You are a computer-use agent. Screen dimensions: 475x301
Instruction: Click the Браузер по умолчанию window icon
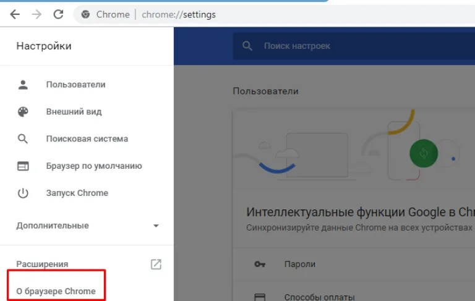coord(23,166)
